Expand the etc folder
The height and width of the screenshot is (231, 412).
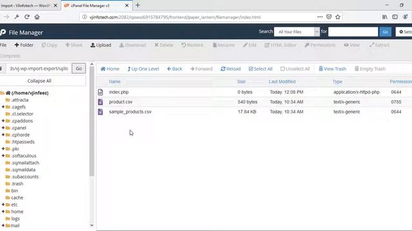(3, 205)
